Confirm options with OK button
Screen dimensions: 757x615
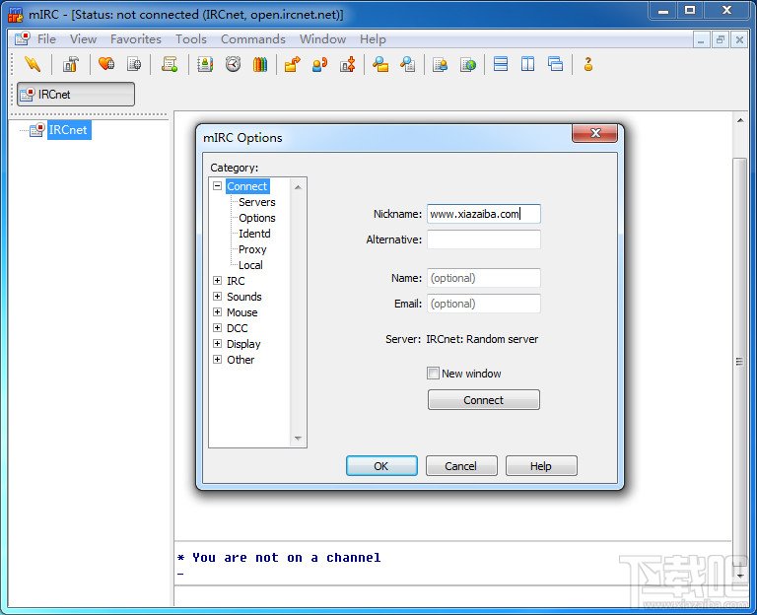click(x=381, y=466)
